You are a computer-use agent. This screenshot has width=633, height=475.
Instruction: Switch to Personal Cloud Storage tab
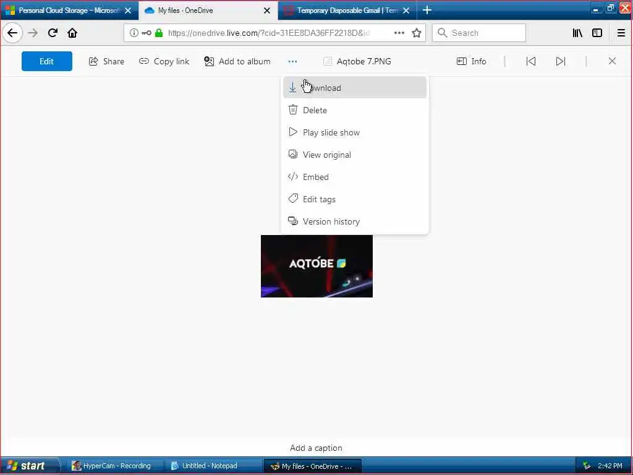[x=69, y=11]
